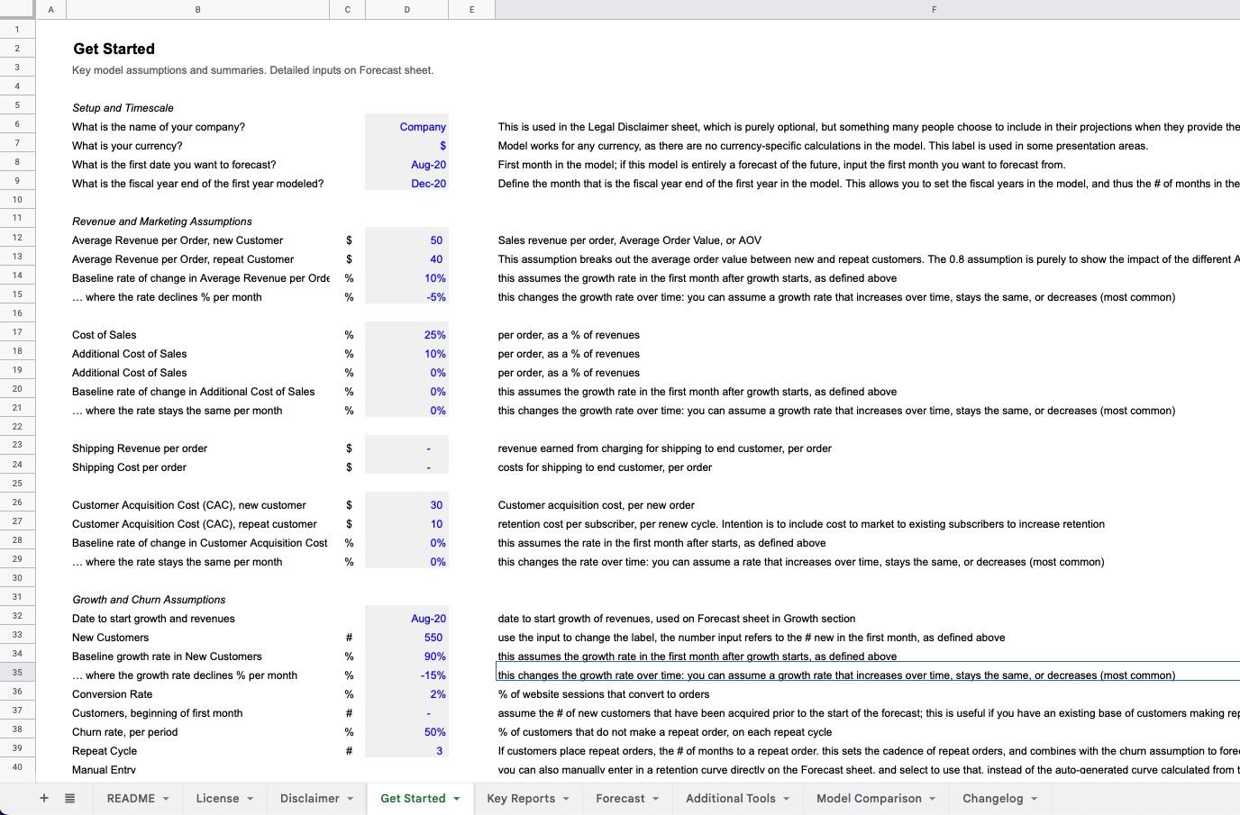The image size is (1240, 815).
Task: Select the Conversion Rate 2% cell
Action: pyautogui.click(x=406, y=694)
